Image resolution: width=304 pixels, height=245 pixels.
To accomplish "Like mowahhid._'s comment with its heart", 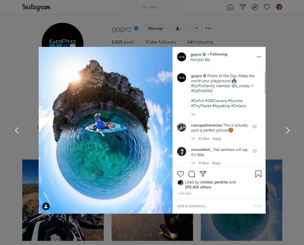I will (x=254, y=151).
